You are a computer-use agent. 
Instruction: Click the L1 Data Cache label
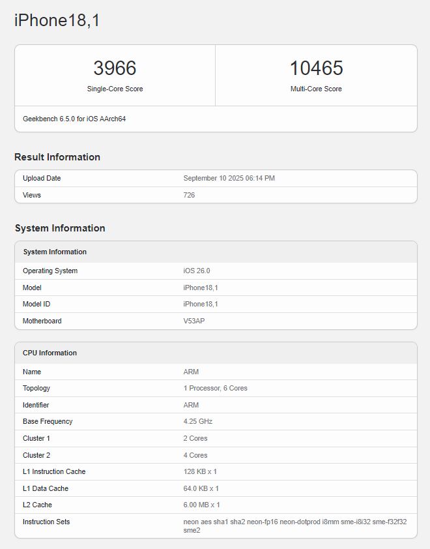pyautogui.click(x=46, y=488)
